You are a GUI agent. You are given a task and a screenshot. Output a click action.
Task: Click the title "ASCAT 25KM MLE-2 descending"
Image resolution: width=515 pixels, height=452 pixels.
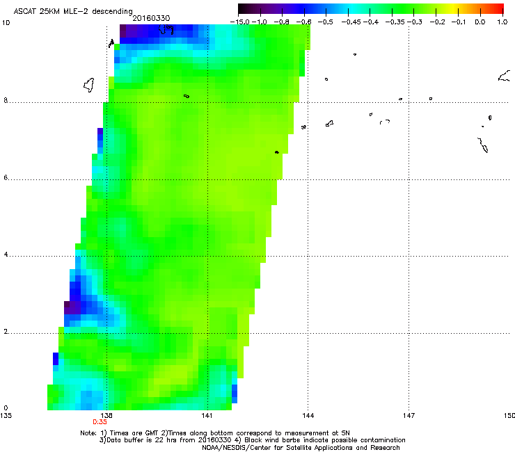[x=73, y=12]
